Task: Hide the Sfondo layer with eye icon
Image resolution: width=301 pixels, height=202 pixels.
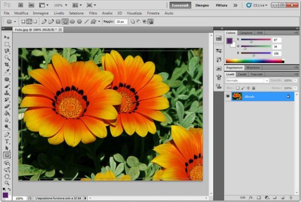Action: point(228,96)
